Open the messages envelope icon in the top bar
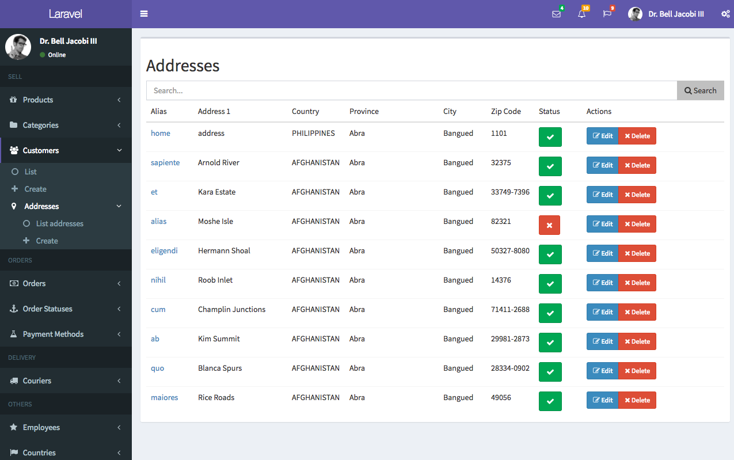Image resolution: width=734 pixels, height=460 pixels. tap(556, 14)
